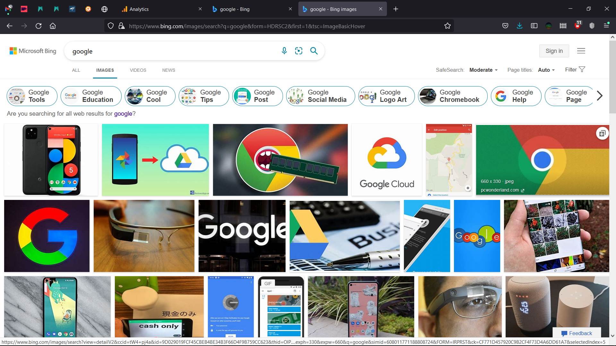This screenshot has height=346, width=616.
Task: Toggle the browser sidebar
Action: pos(534,26)
